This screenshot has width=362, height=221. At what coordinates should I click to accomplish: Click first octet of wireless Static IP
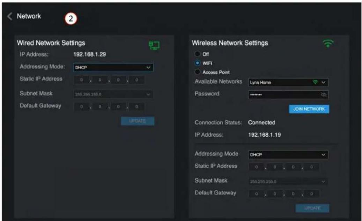pyautogui.click(x=256, y=167)
